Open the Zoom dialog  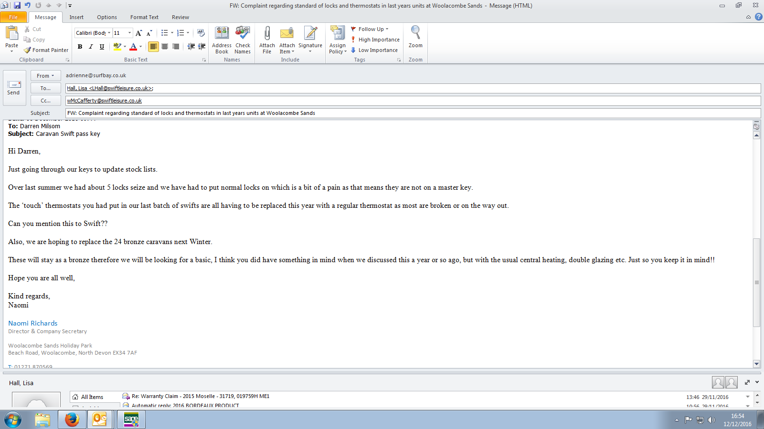(x=415, y=37)
